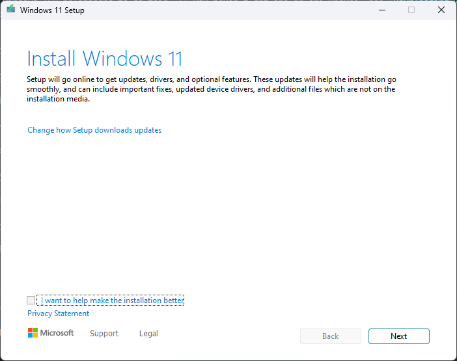Open the Privacy Statement link
Image resolution: width=457 pixels, height=361 pixels.
[59, 314]
